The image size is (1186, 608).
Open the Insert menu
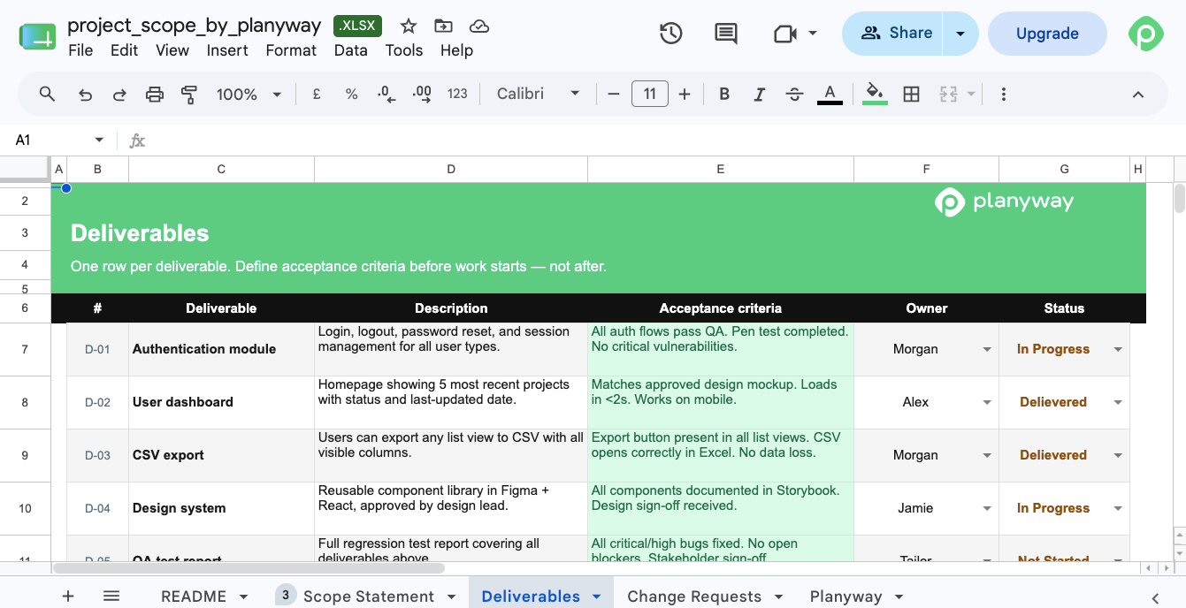(227, 50)
